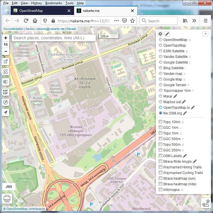This screenshot has height=213, width=213.
Task: Reload the page in Firefox
Action: (26, 21)
